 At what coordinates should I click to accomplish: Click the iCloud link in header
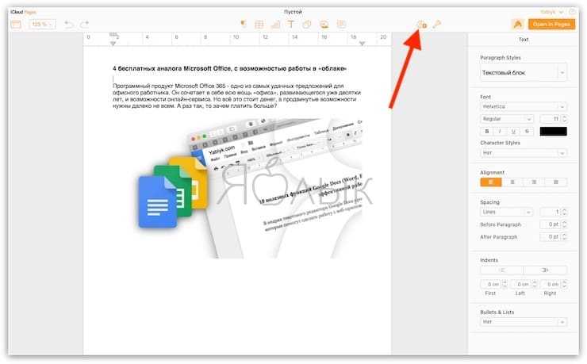pyautogui.click(x=17, y=12)
